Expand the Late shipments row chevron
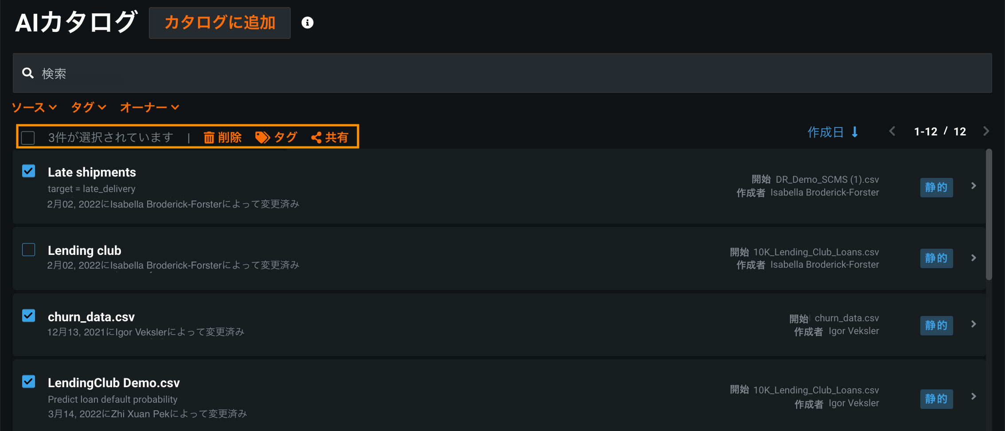1005x431 pixels. 974,186
